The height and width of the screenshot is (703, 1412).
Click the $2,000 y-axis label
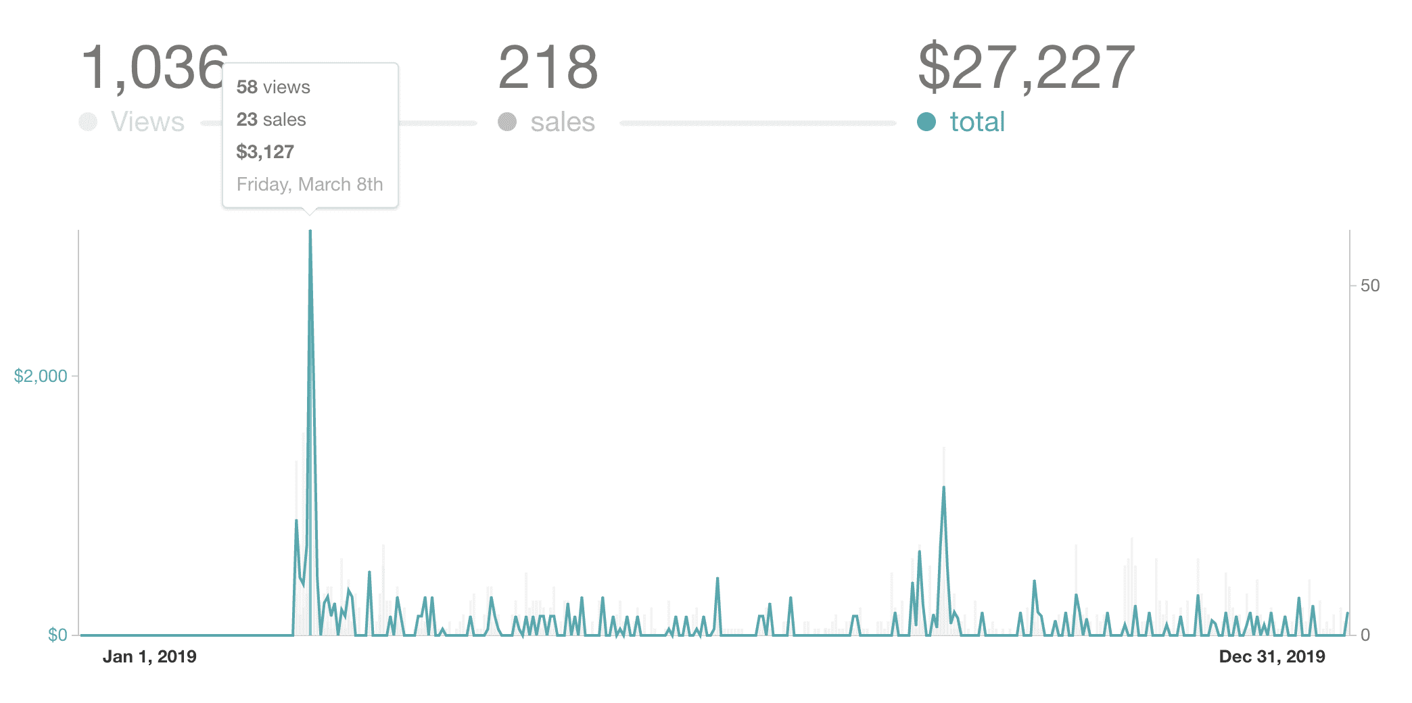(41, 376)
